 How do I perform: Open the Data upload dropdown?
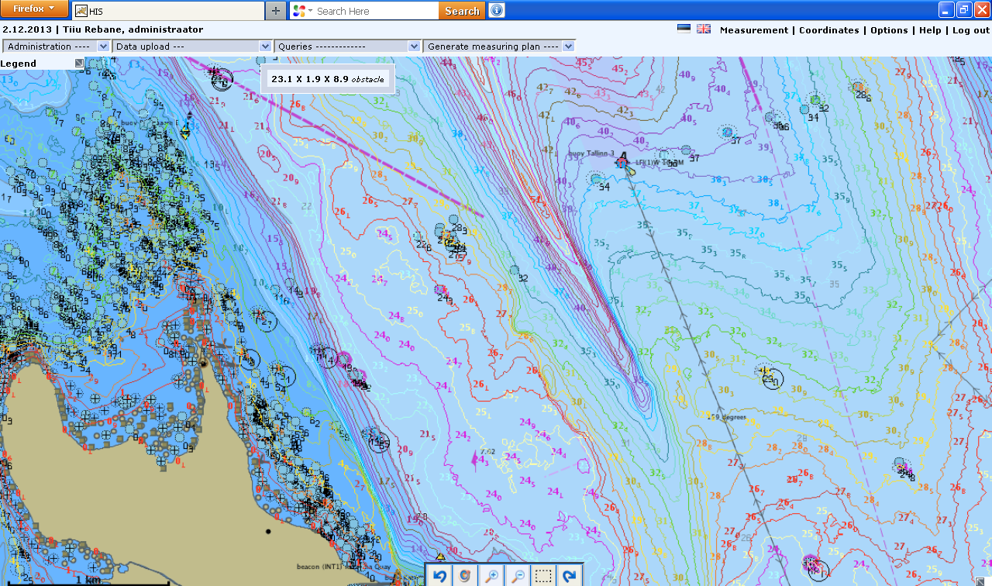(191, 47)
